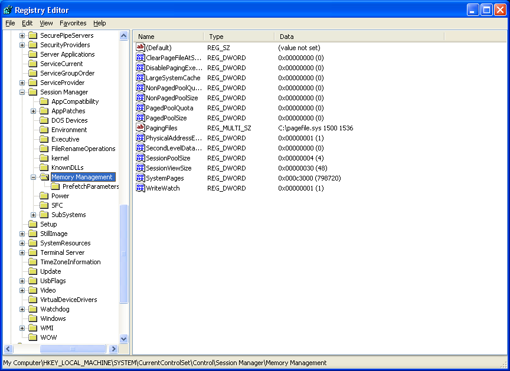Select the Environment key in tree
The height and width of the screenshot is (371, 510).
click(x=68, y=130)
